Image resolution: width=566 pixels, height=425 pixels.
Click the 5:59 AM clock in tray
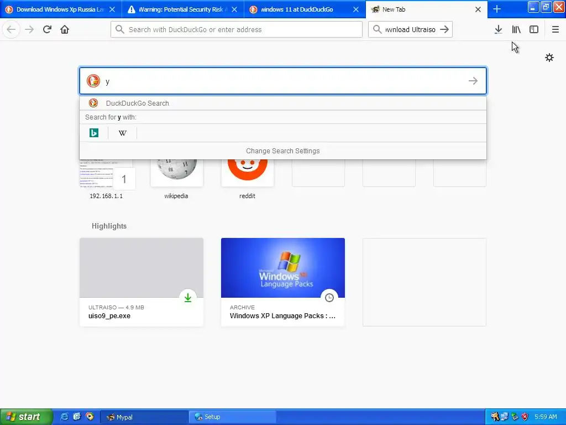pos(546,417)
